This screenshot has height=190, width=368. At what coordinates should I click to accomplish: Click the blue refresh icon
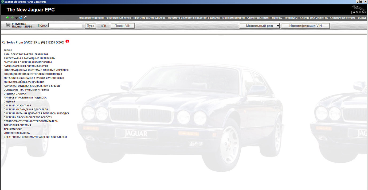[21, 18]
